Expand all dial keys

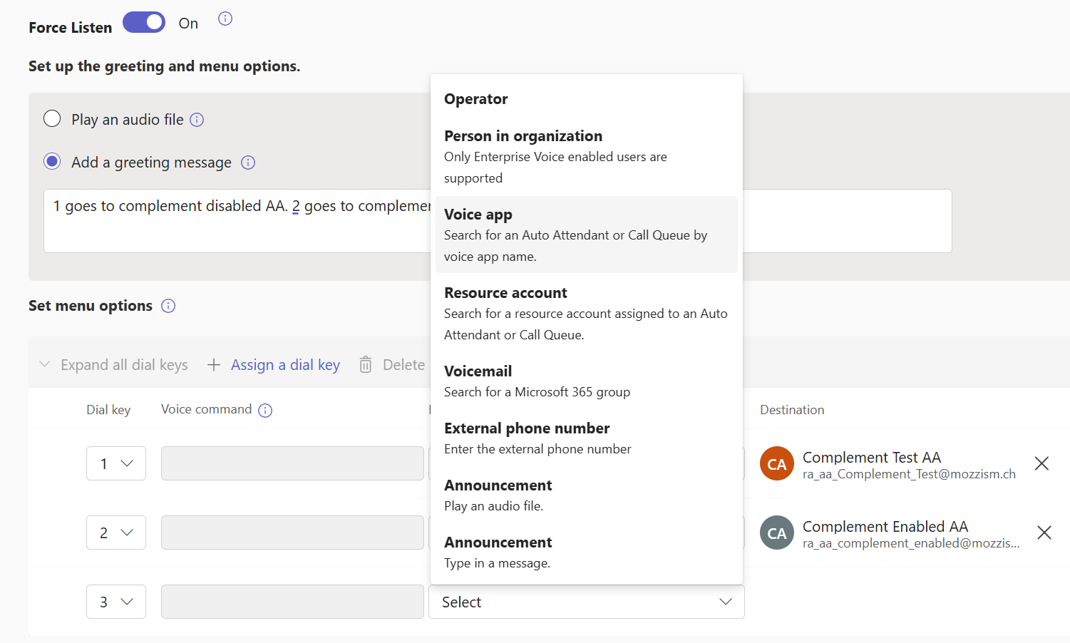pyautogui.click(x=113, y=364)
